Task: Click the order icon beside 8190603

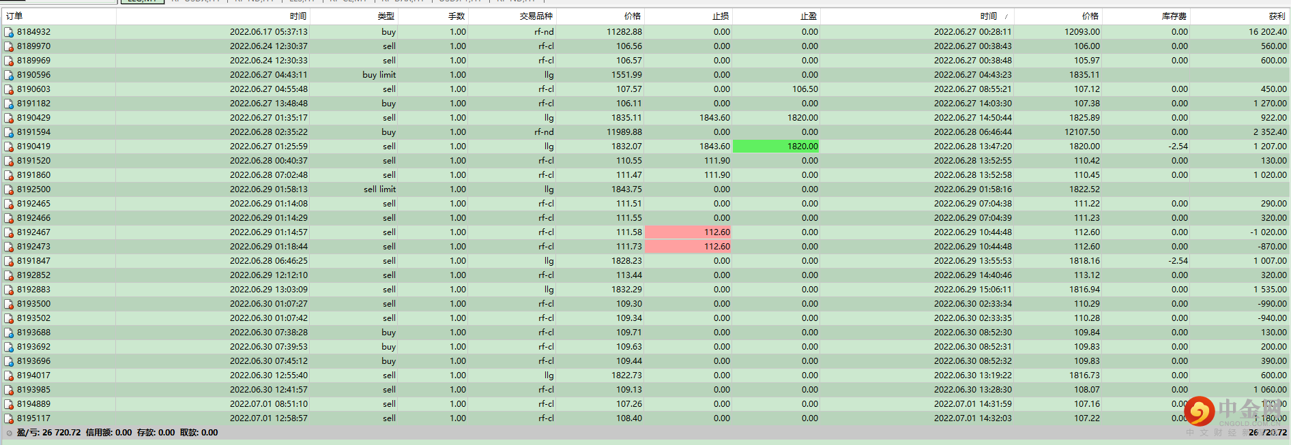Action: [9, 89]
